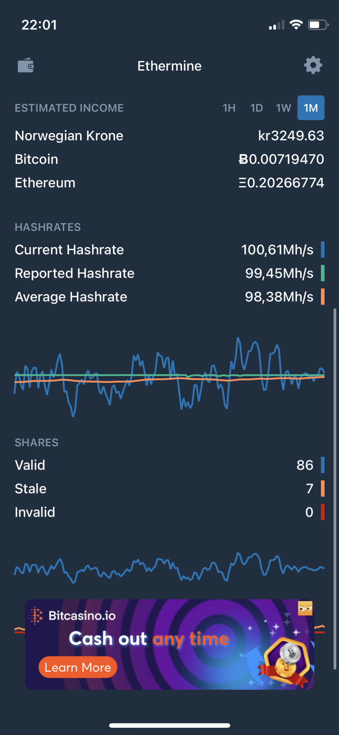
Task: Tap the Current Hashrate label
Action: [69, 249]
